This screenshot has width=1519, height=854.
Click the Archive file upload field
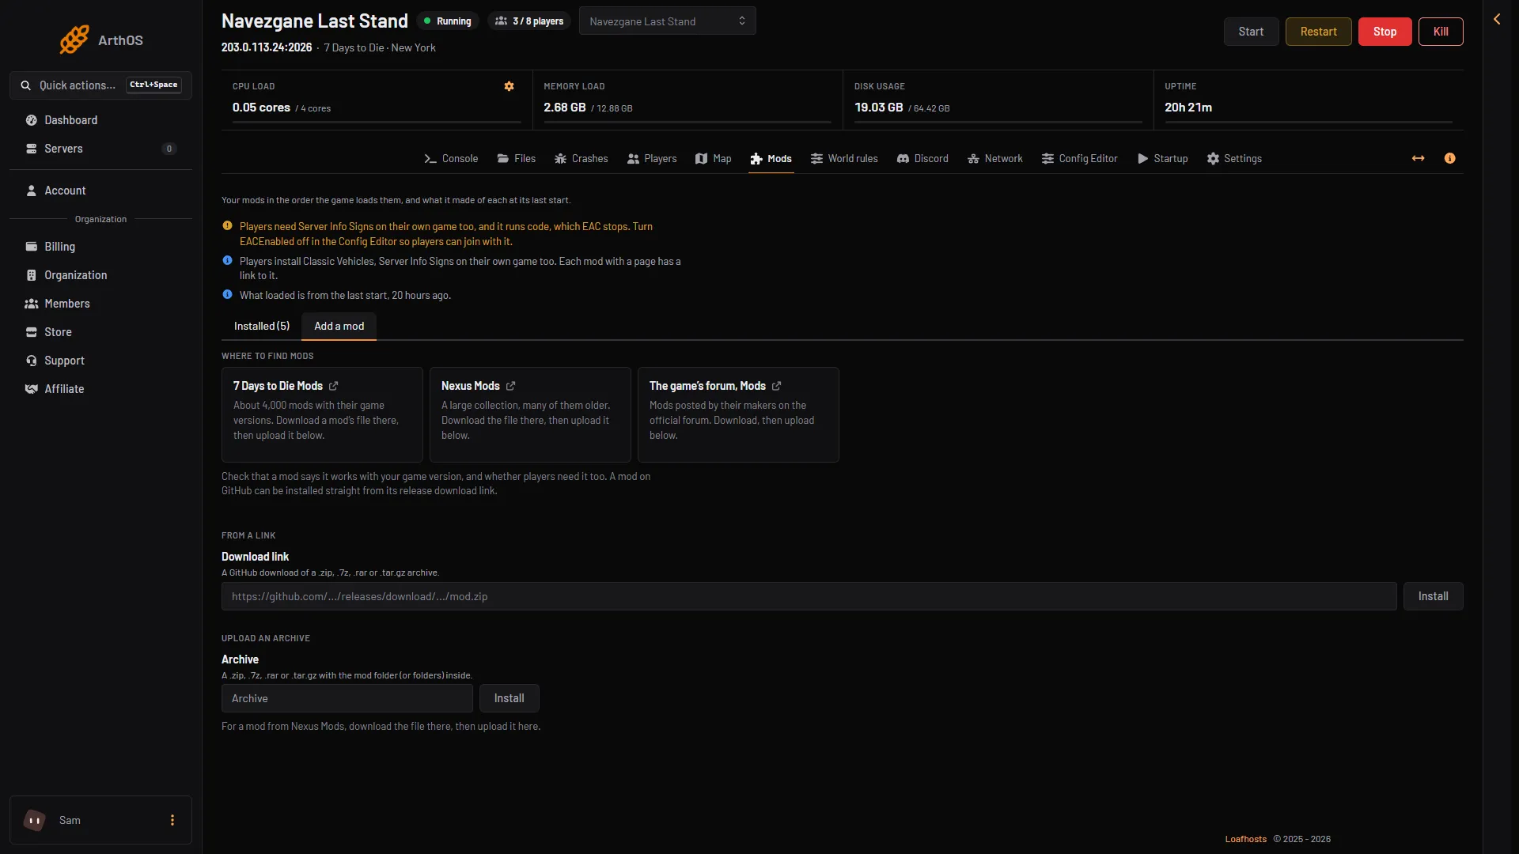(347, 698)
